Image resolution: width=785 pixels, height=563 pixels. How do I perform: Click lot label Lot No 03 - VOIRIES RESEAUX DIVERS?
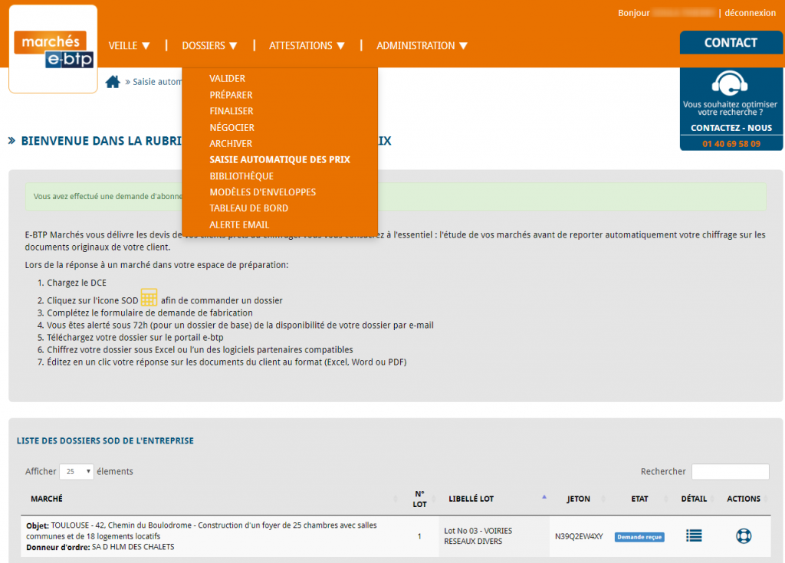click(x=478, y=536)
